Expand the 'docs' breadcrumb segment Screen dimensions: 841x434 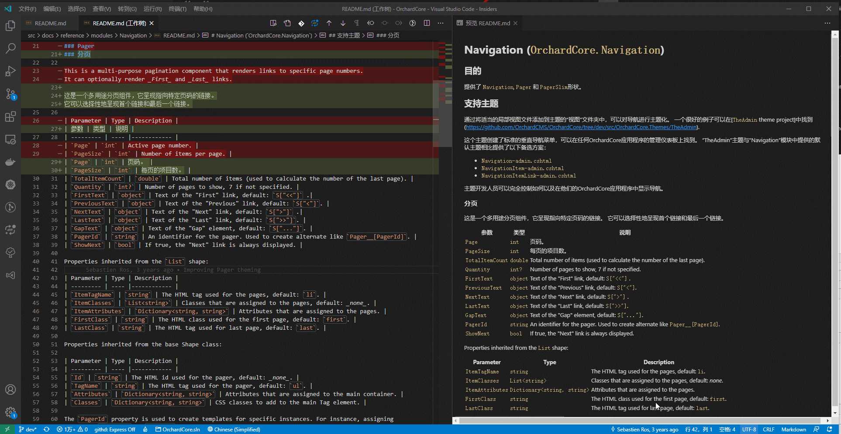48,35
